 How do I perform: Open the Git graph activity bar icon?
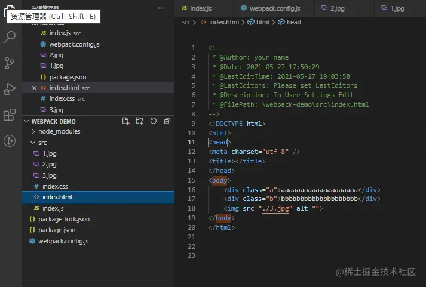10,141
